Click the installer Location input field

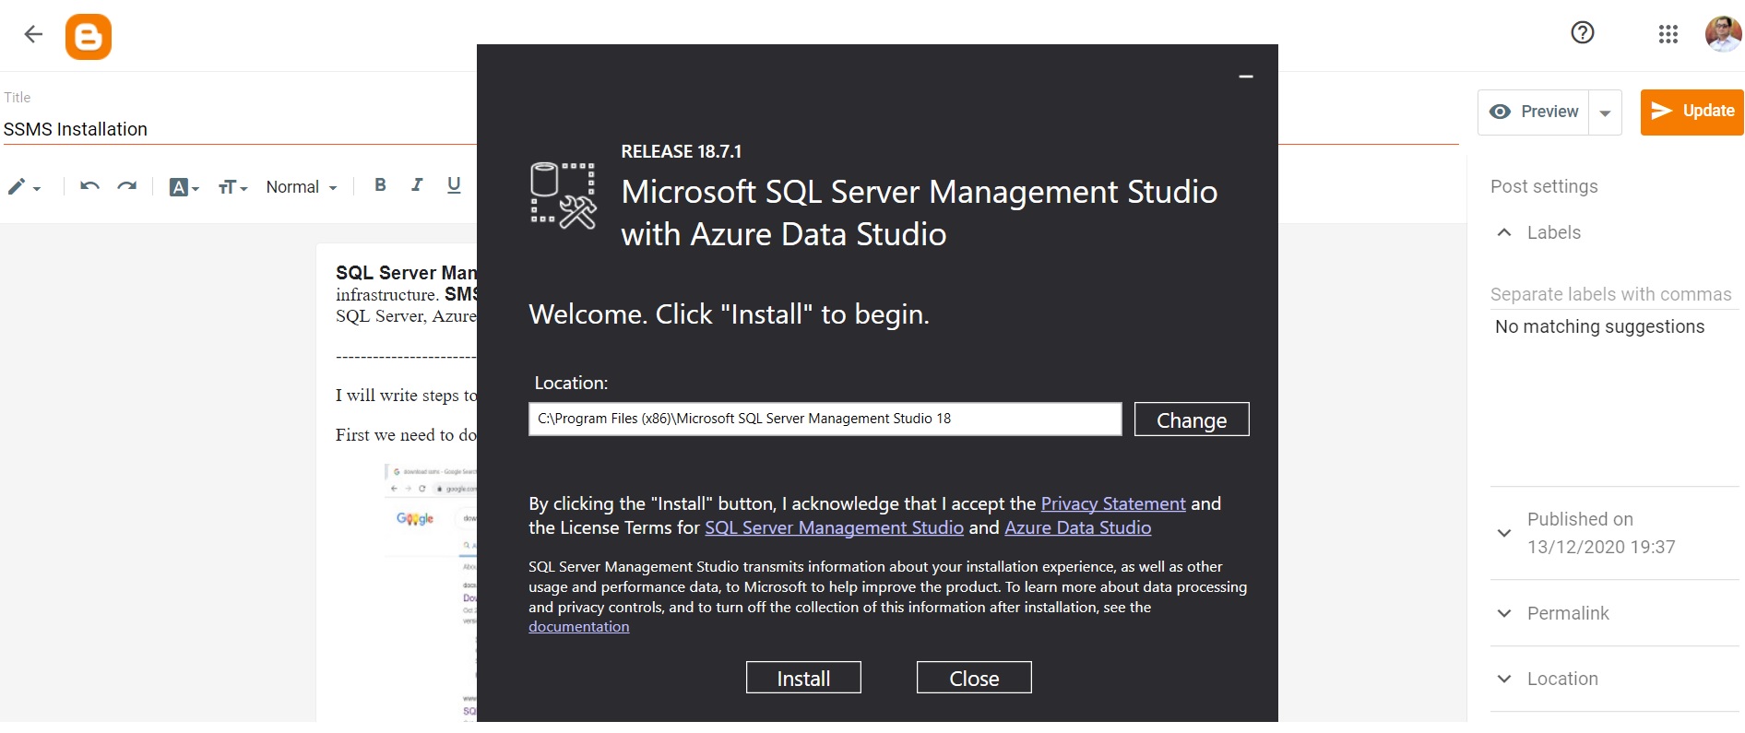click(x=824, y=418)
